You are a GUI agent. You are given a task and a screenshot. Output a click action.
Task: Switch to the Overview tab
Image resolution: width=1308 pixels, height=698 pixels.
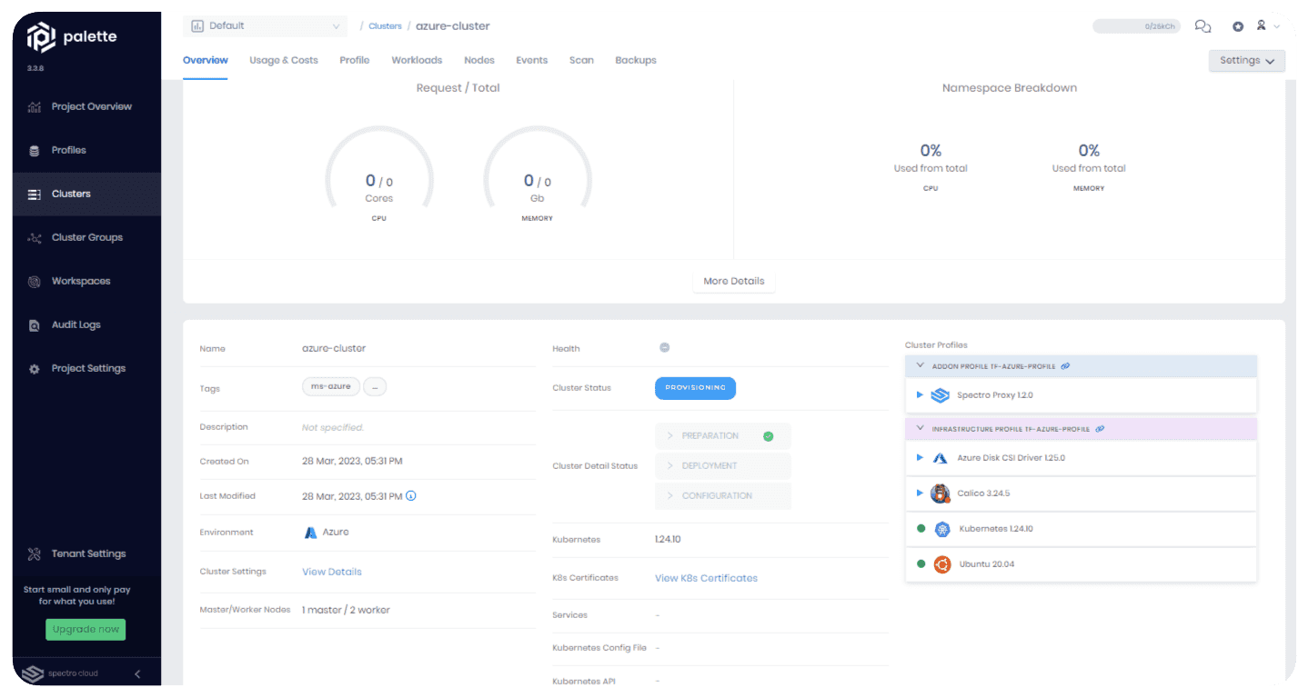206,60
